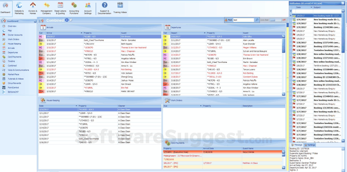Click the Departures calendar icon in panel header
The height and width of the screenshot is (172, 347).
point(167,27)
